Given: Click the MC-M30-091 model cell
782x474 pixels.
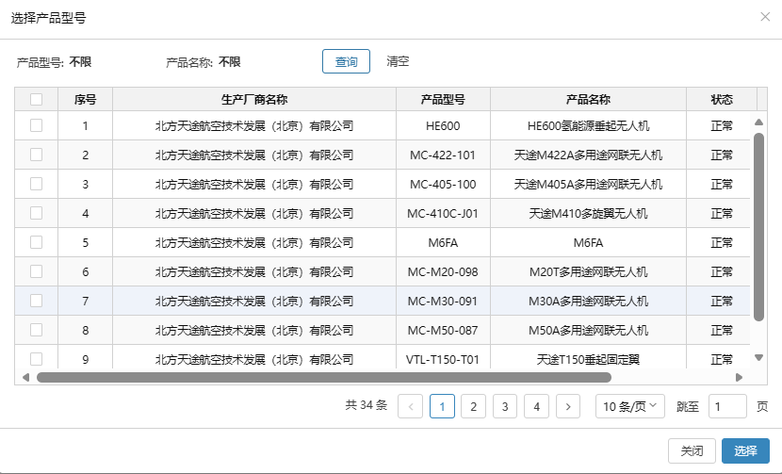Looking at the screenshot, I should 443,301.
